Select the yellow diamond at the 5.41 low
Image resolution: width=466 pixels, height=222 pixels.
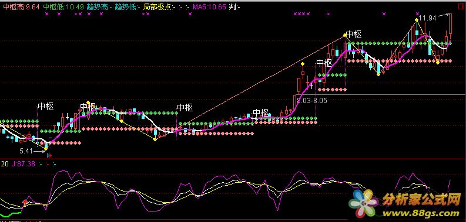click(x=45, y=149)
